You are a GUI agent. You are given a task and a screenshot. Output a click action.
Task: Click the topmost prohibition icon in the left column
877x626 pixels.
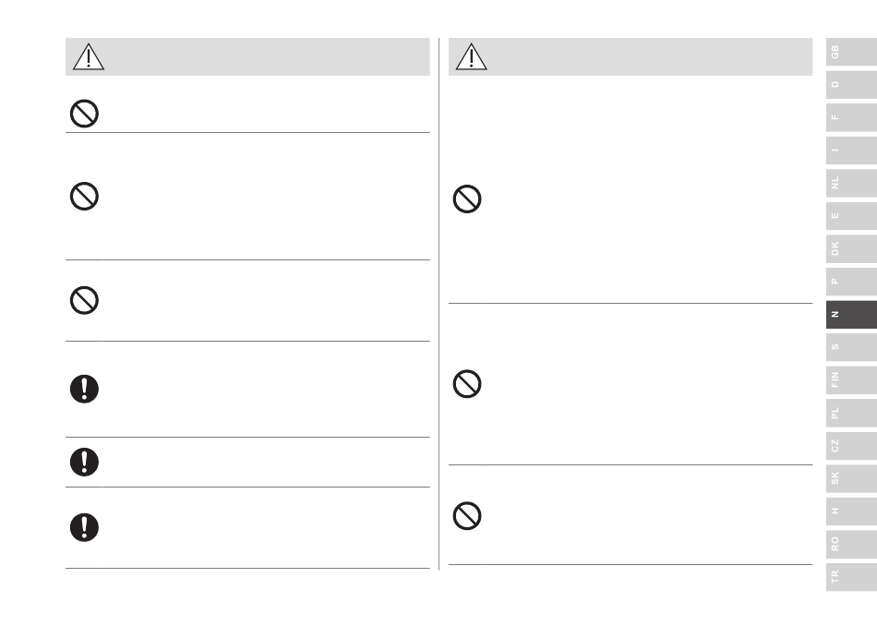pyautogui.click(x=84, y=114)
